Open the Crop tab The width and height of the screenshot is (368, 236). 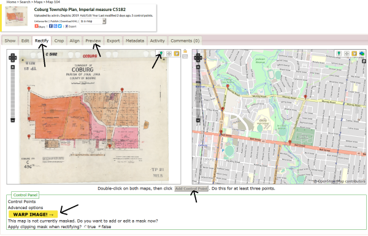pos(59,40)
